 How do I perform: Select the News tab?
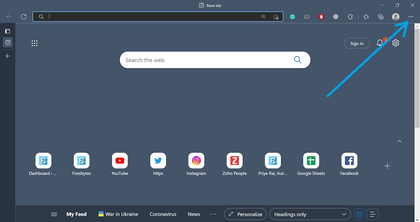(x=194, y=214)
